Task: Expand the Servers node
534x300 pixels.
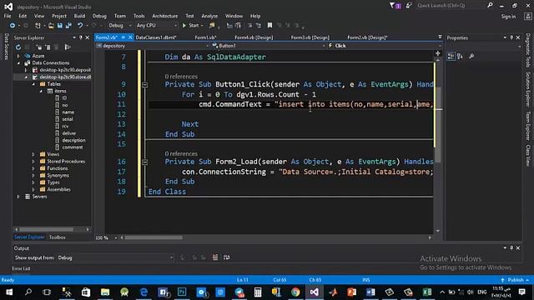Action: pyautogui.click(x=18, y=197)
